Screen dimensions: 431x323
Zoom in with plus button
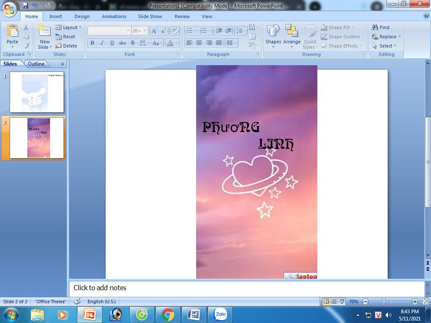pos(415,302)
